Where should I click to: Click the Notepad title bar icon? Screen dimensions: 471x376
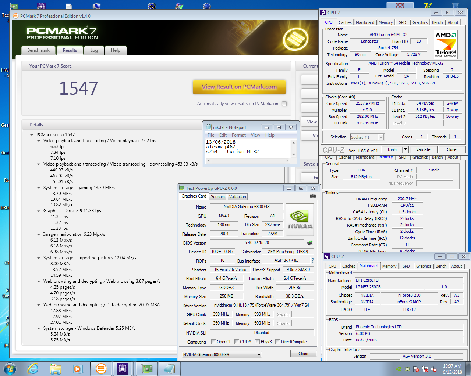pyautogui.click(x=209, y=127)
